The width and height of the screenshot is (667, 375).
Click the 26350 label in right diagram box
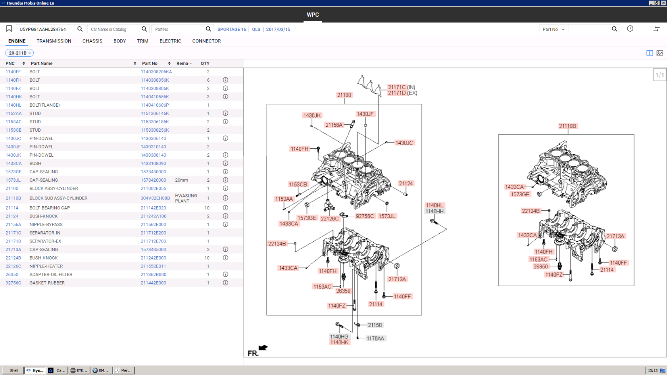coord(541,267)
